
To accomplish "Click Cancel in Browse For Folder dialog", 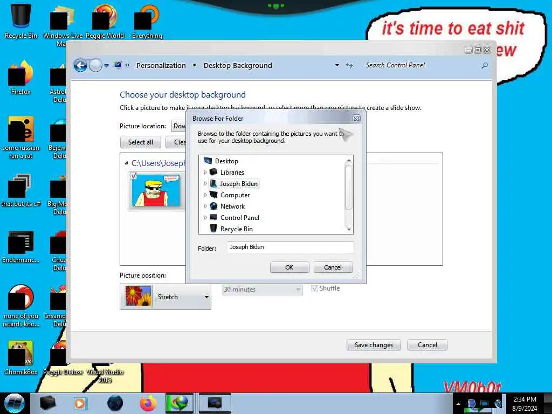I will tap(333, 267).
